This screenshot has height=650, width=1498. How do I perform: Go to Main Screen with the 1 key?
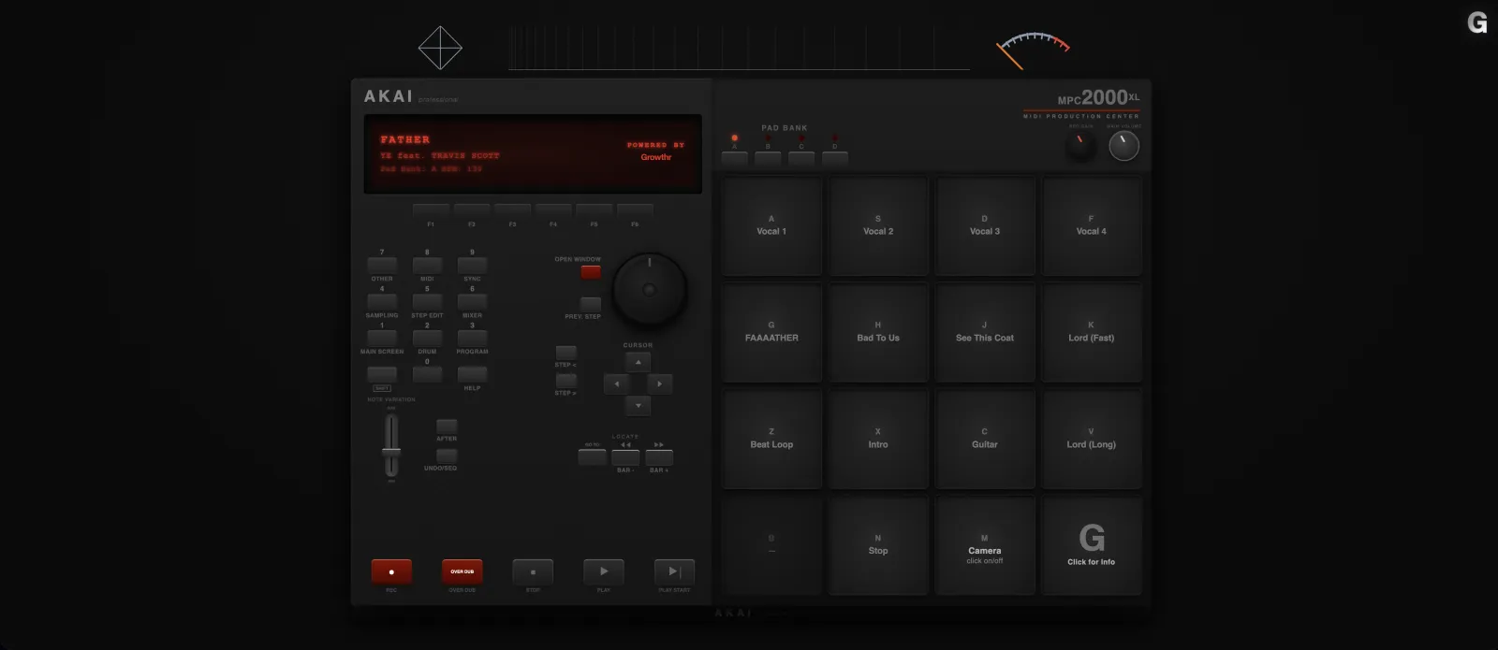tap(382, 339)
